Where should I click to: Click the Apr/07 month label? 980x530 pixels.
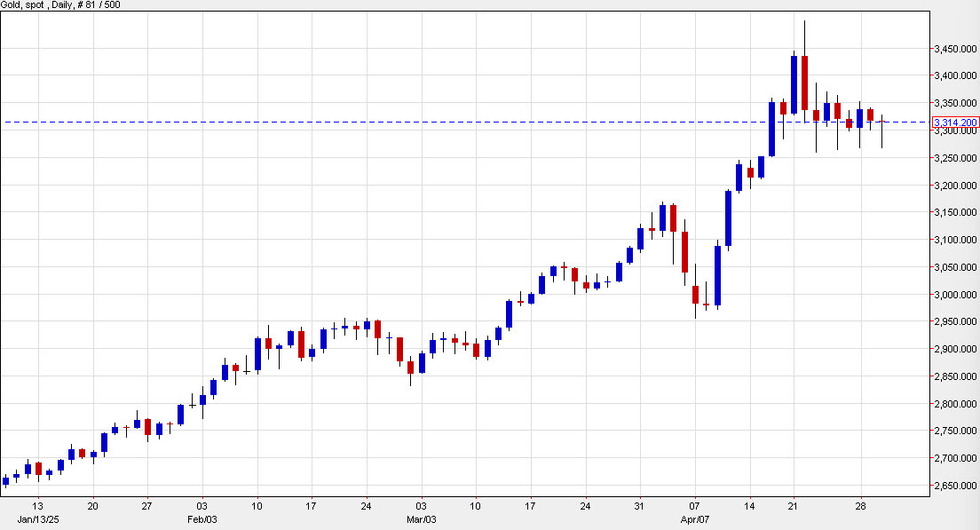tap(695, 520)
